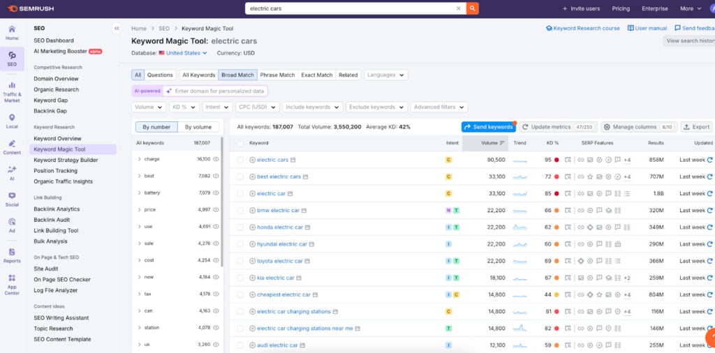The width and height of the screenshot is (715, 353).
Task: Add 'audi electric car' with plus icon
Action: [x=252, y=345]
